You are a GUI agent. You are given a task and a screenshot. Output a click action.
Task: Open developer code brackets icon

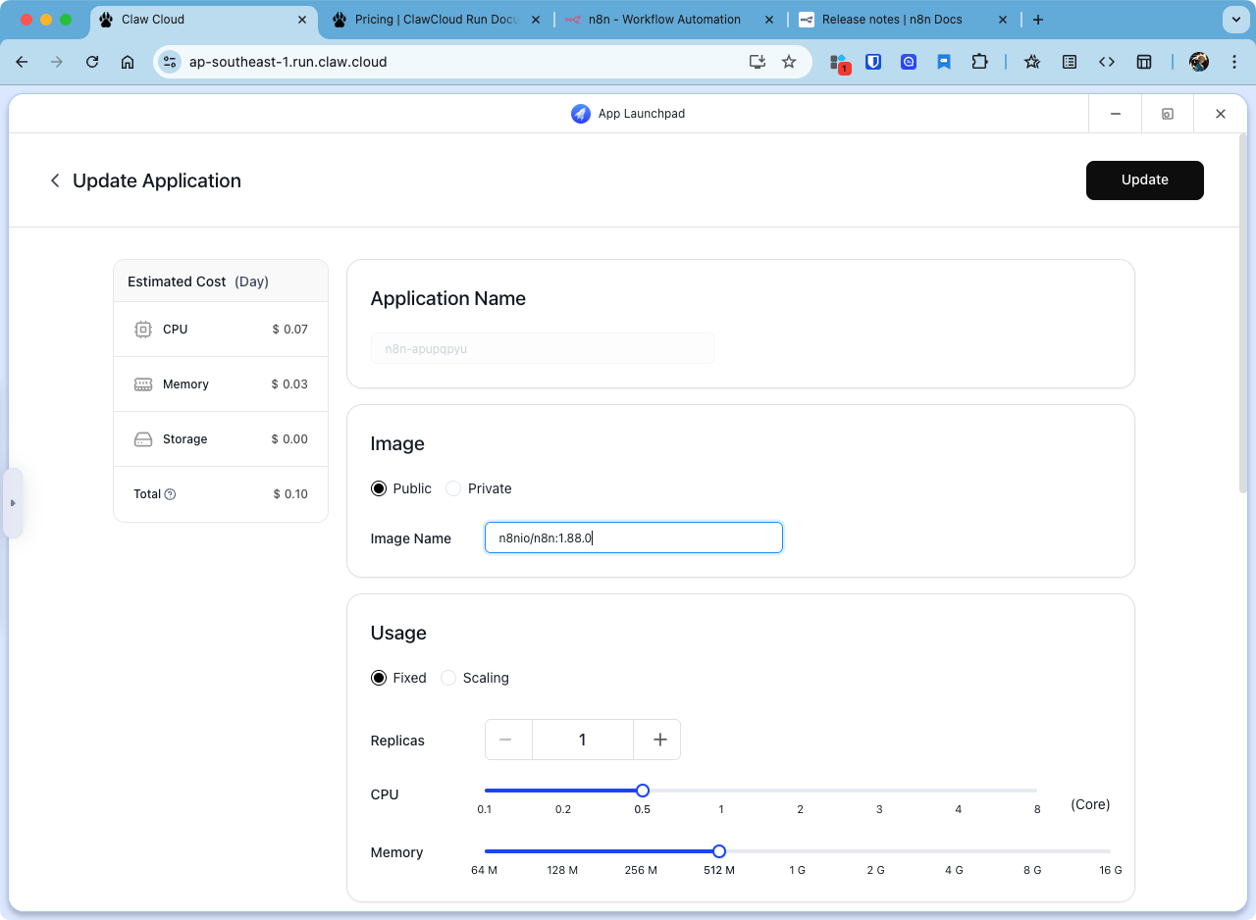point(1107,62)
